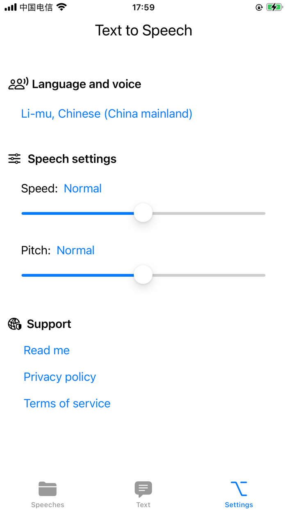Open the Privacy policy link
The image size is (287, 510).
click(x=59, y=377)
